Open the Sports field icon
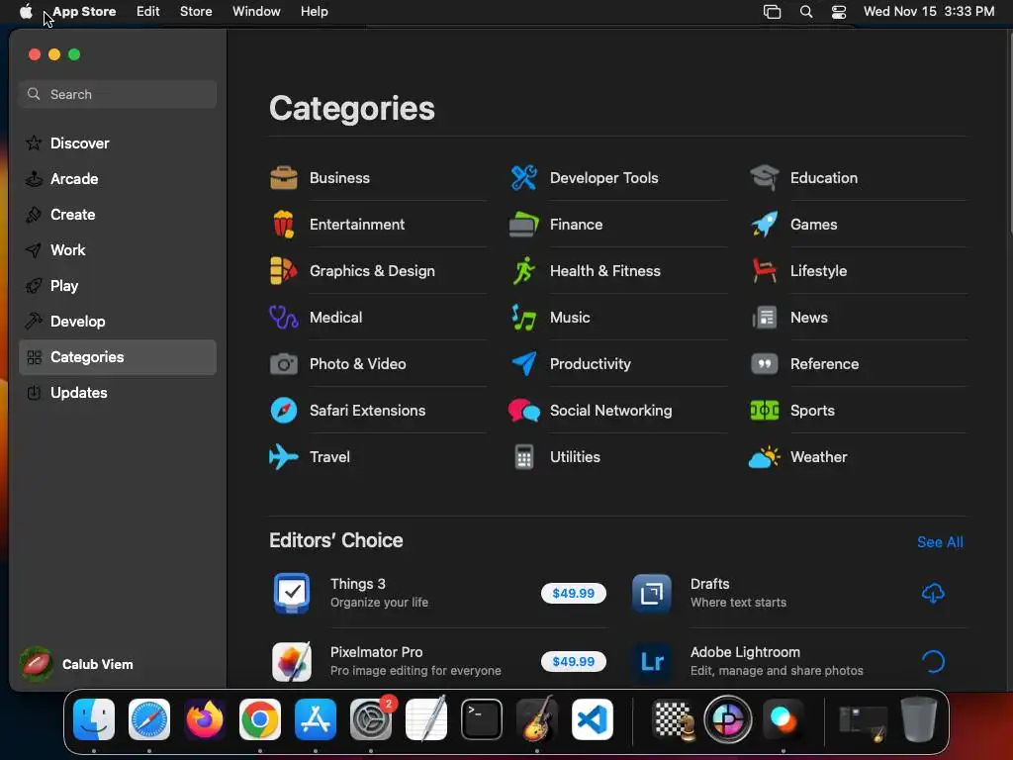The image size is (1013, 760). pos(765,411)
